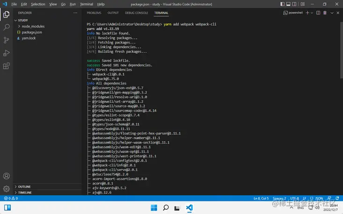Open the Help menu
This screenshot has height=214, width=343.
pyautogui.click(x=101, y=4)
